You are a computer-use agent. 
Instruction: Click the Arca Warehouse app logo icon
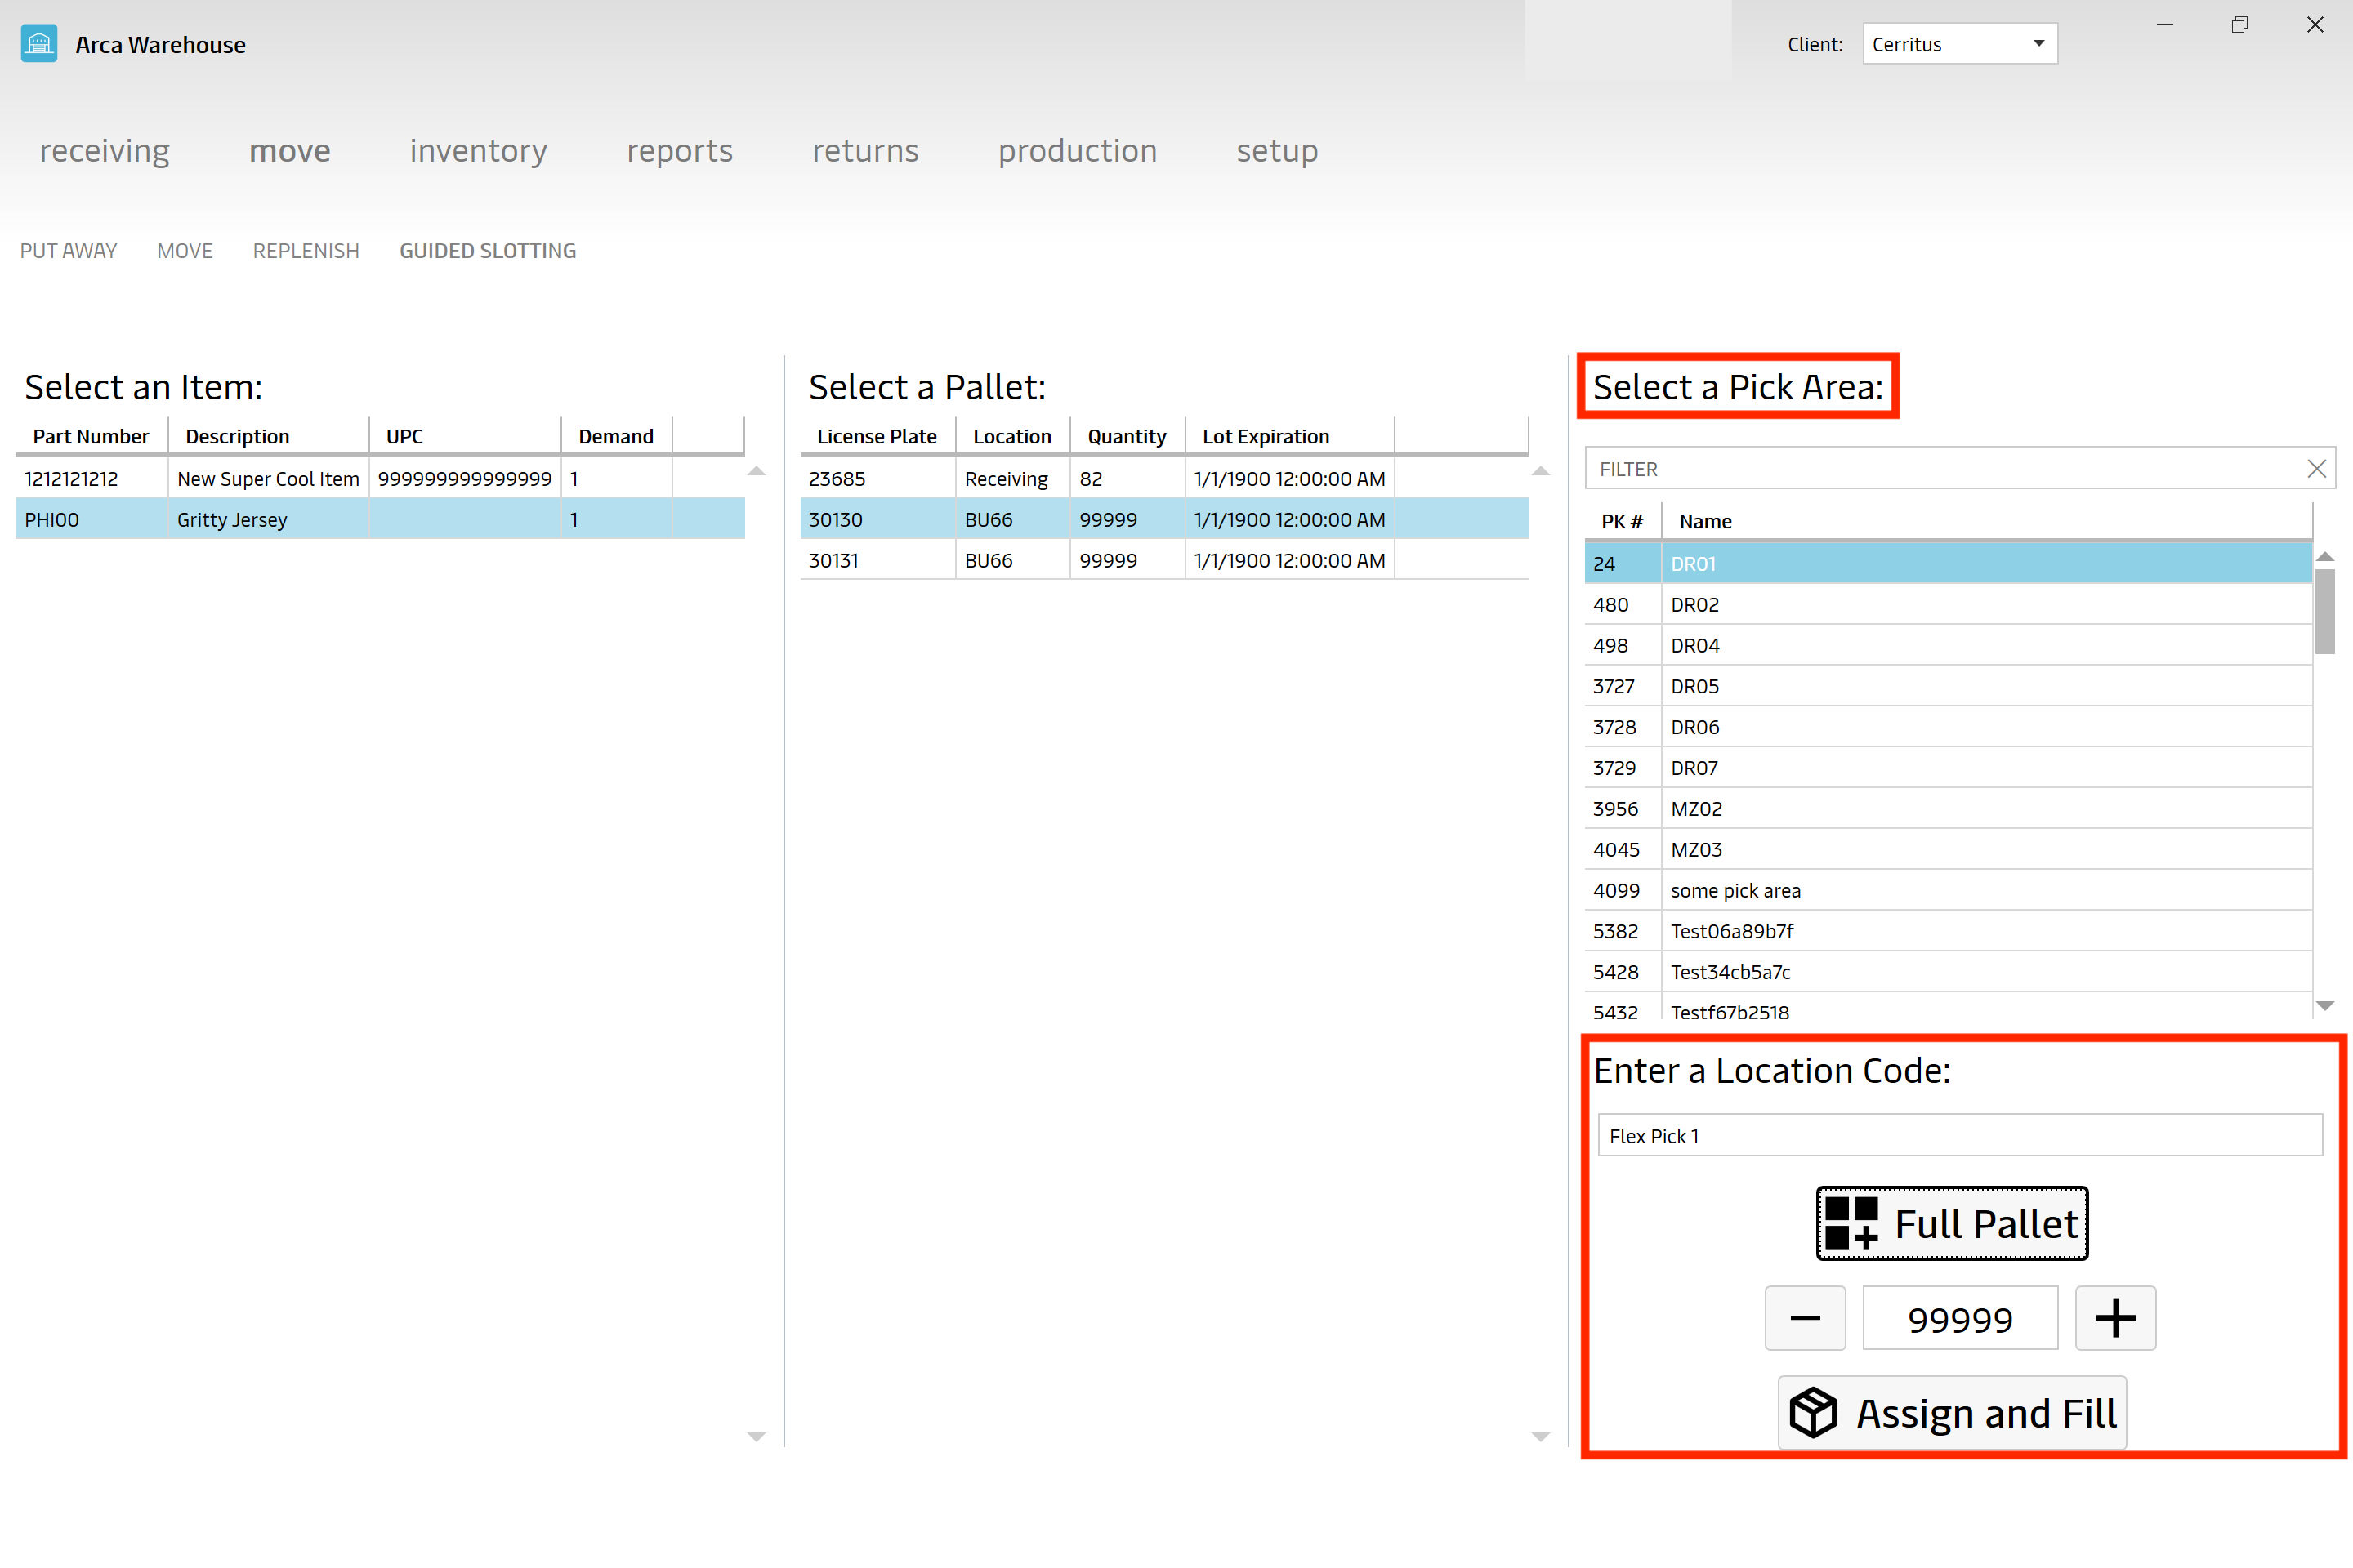coord(39,44)
